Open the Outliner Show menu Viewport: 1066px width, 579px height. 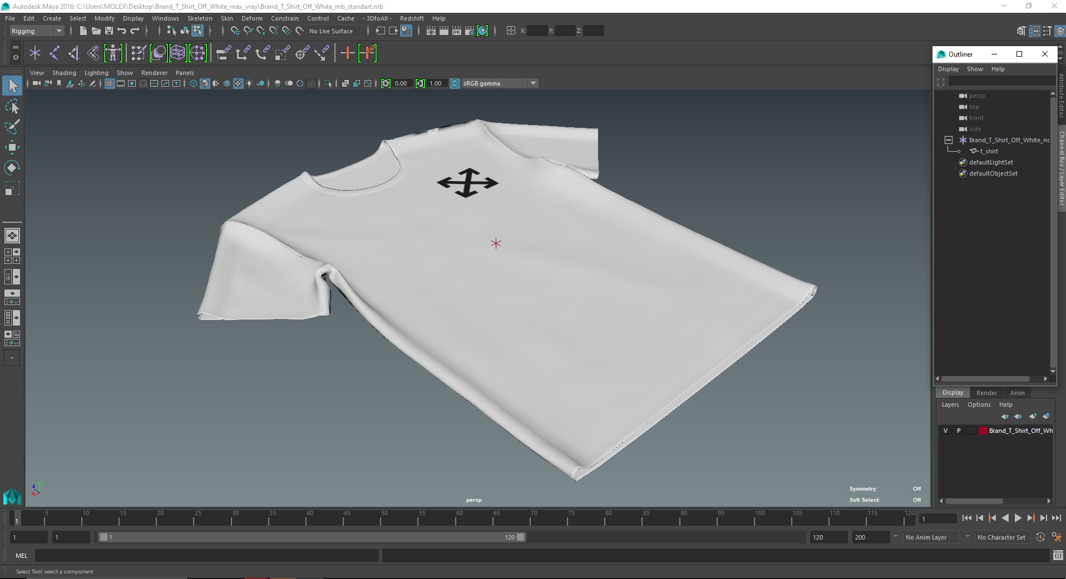pos(975,69)
